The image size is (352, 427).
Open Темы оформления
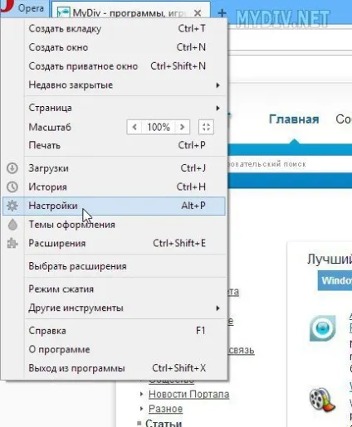(x=115, y=225)
